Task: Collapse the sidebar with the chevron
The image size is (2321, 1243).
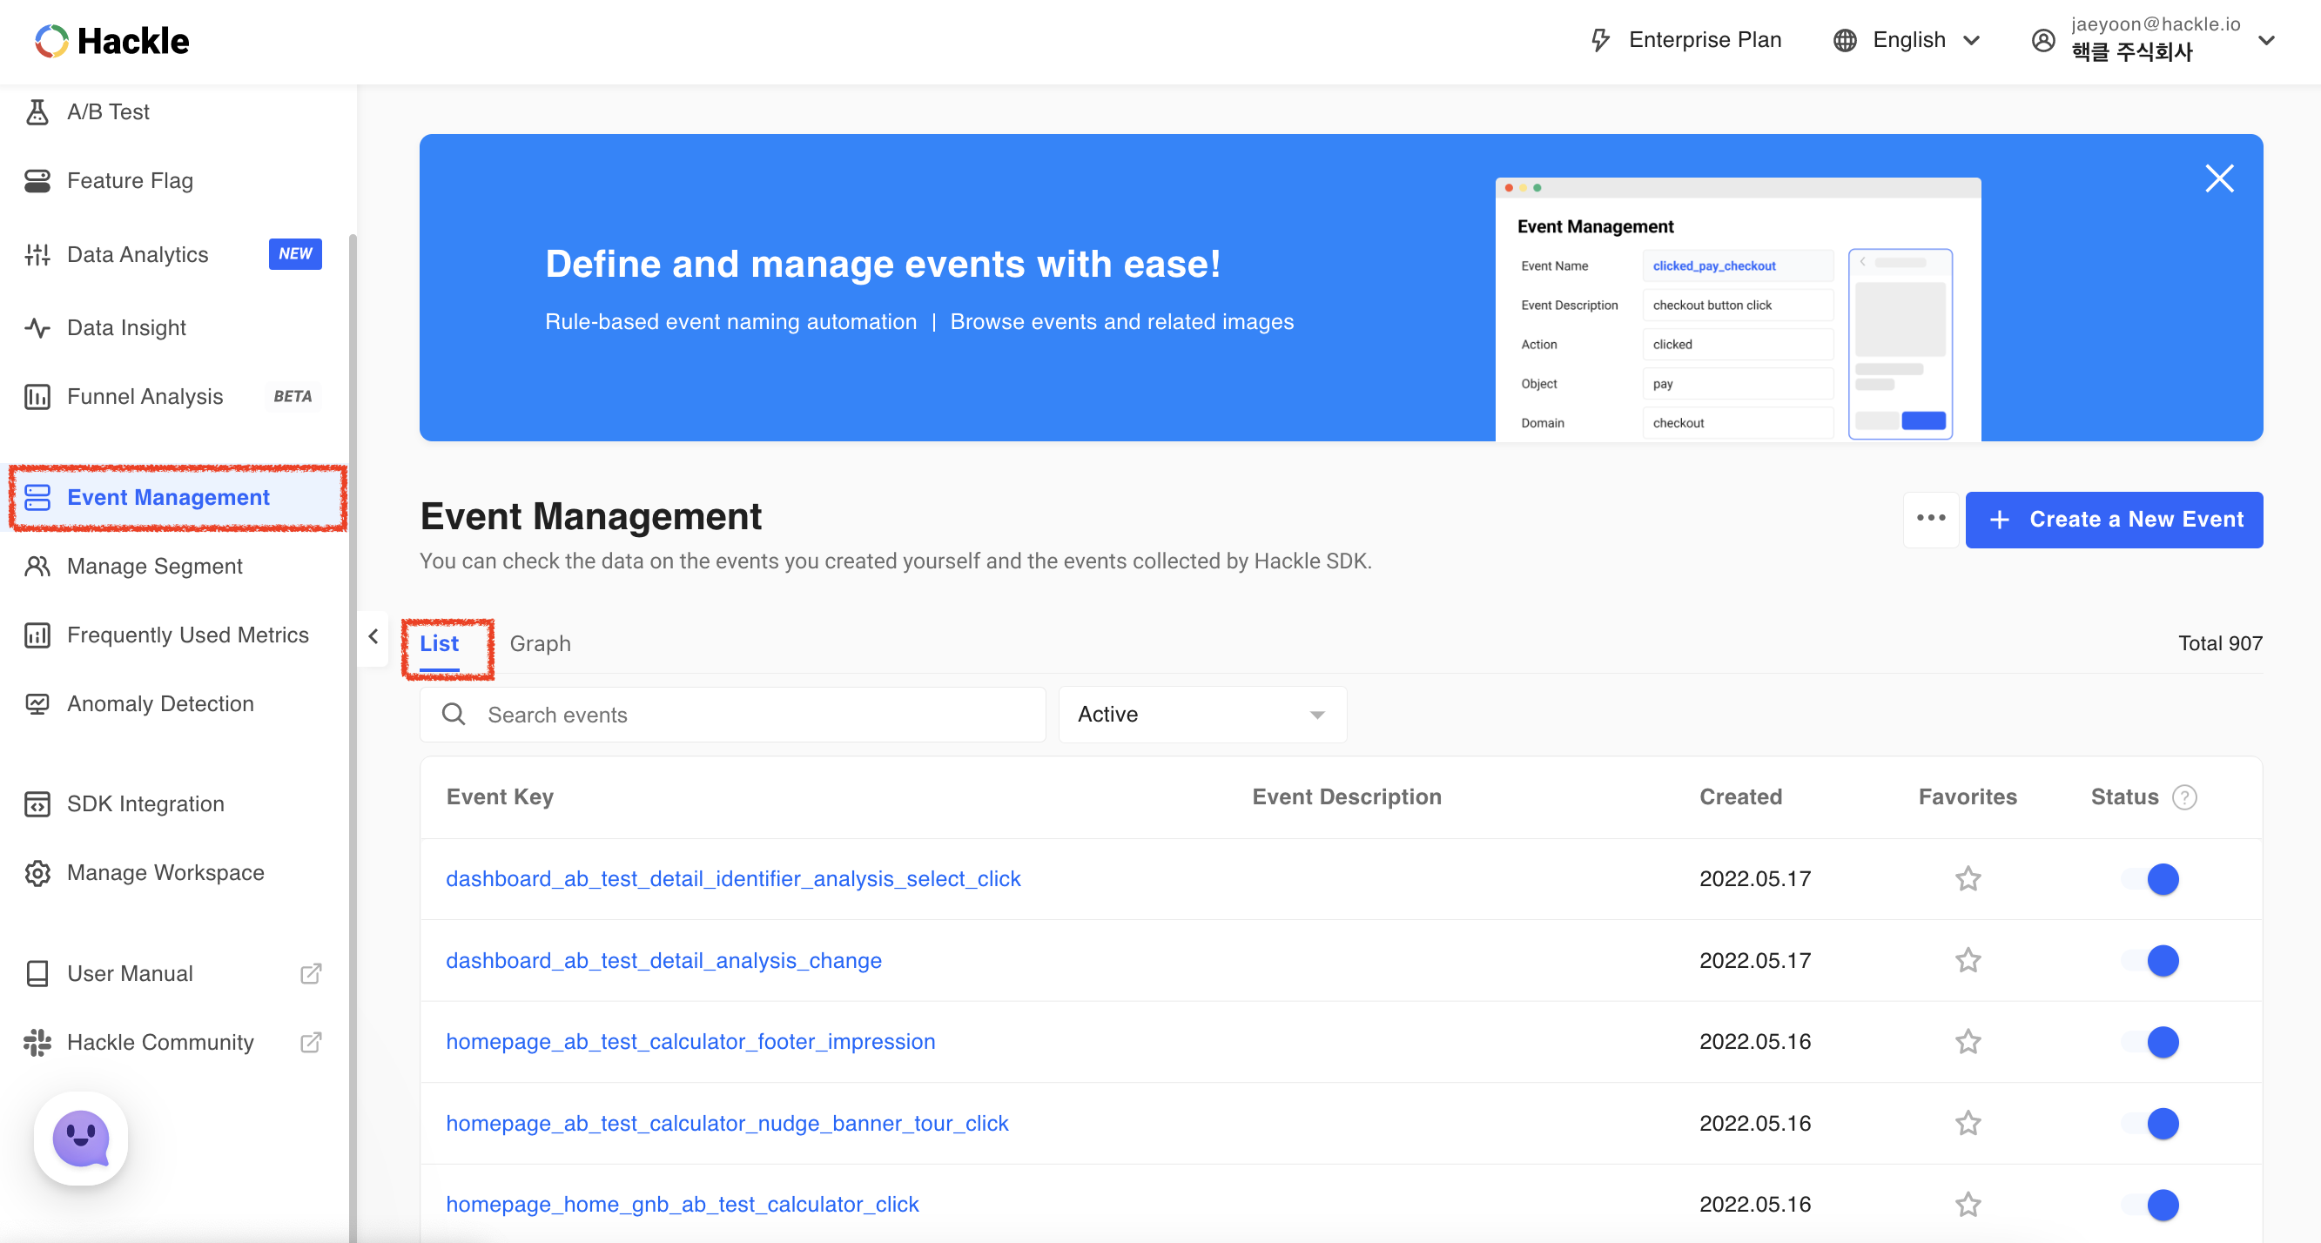Action: 373,637
